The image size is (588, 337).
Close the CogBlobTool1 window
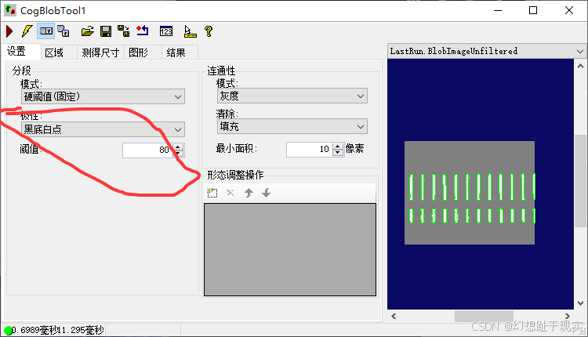[569, 10]
